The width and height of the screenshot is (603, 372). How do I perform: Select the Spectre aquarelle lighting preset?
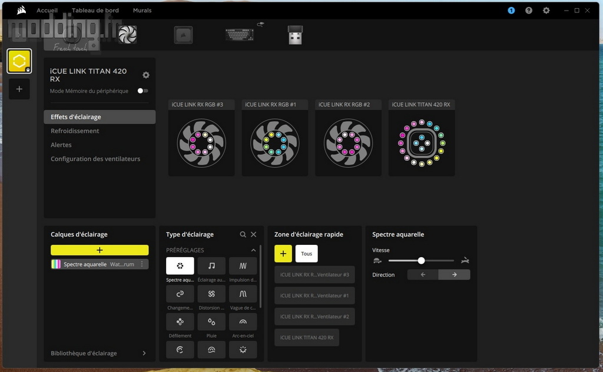tap(180, 265)
